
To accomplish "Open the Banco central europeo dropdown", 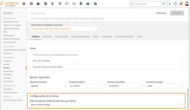I will pos(107,104).
